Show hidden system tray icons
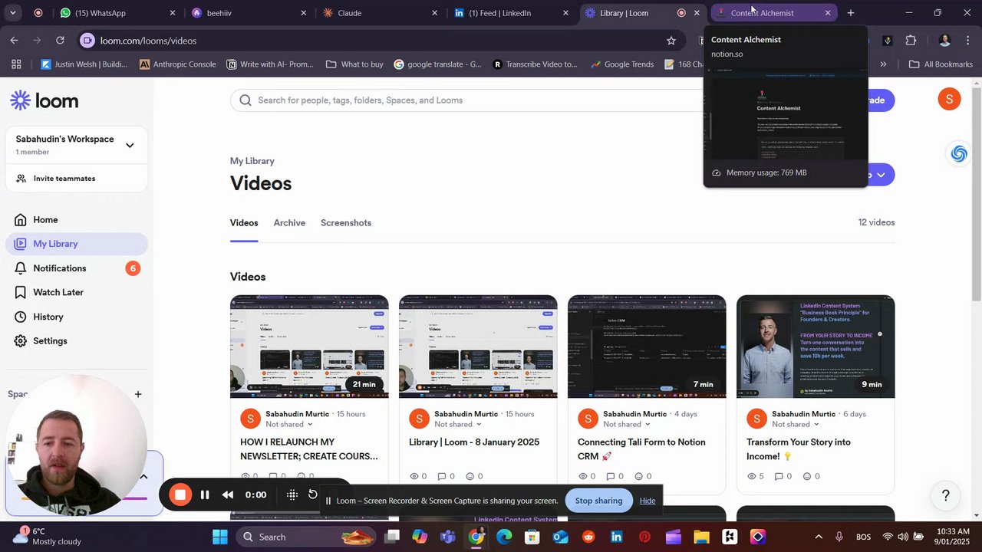The height and width of the screenshot is (552, 982). 819,537
